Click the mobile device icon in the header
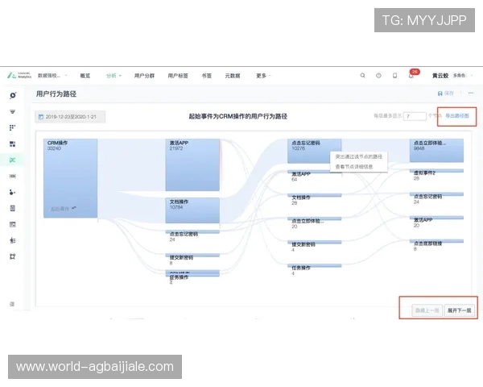This screenshot has height=387, width=483. click(x=394, y=75)
